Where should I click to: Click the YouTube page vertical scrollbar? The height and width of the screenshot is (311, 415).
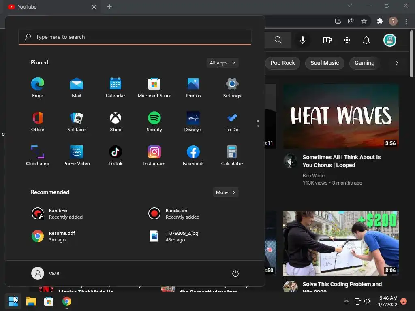[x=412, y=54]
